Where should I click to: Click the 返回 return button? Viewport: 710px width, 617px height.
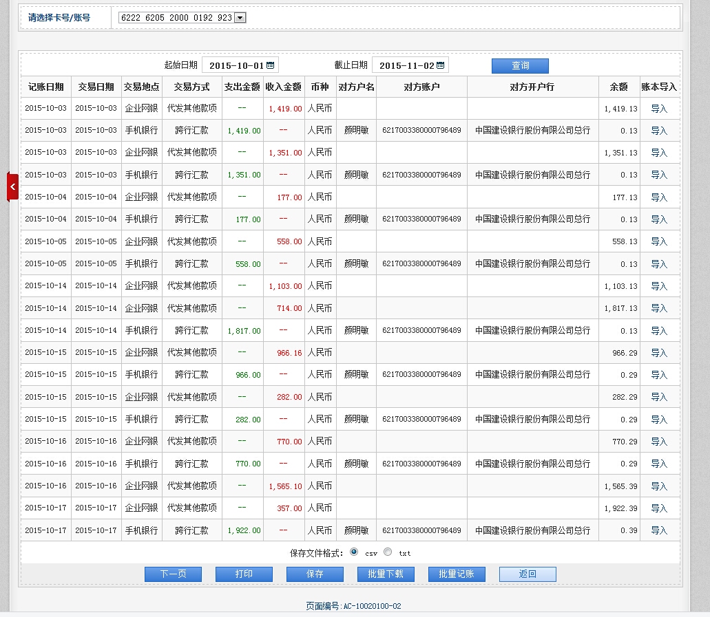point(528,574)
